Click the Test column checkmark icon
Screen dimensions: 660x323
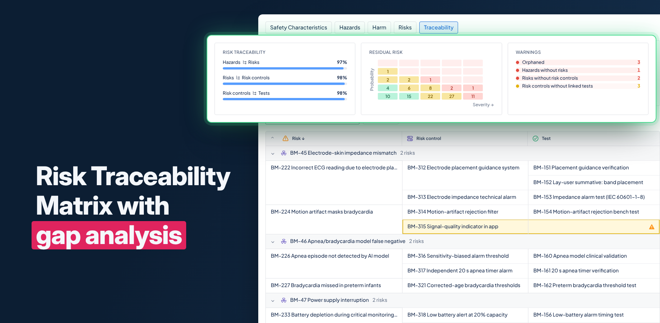click(x=536, y=139)
